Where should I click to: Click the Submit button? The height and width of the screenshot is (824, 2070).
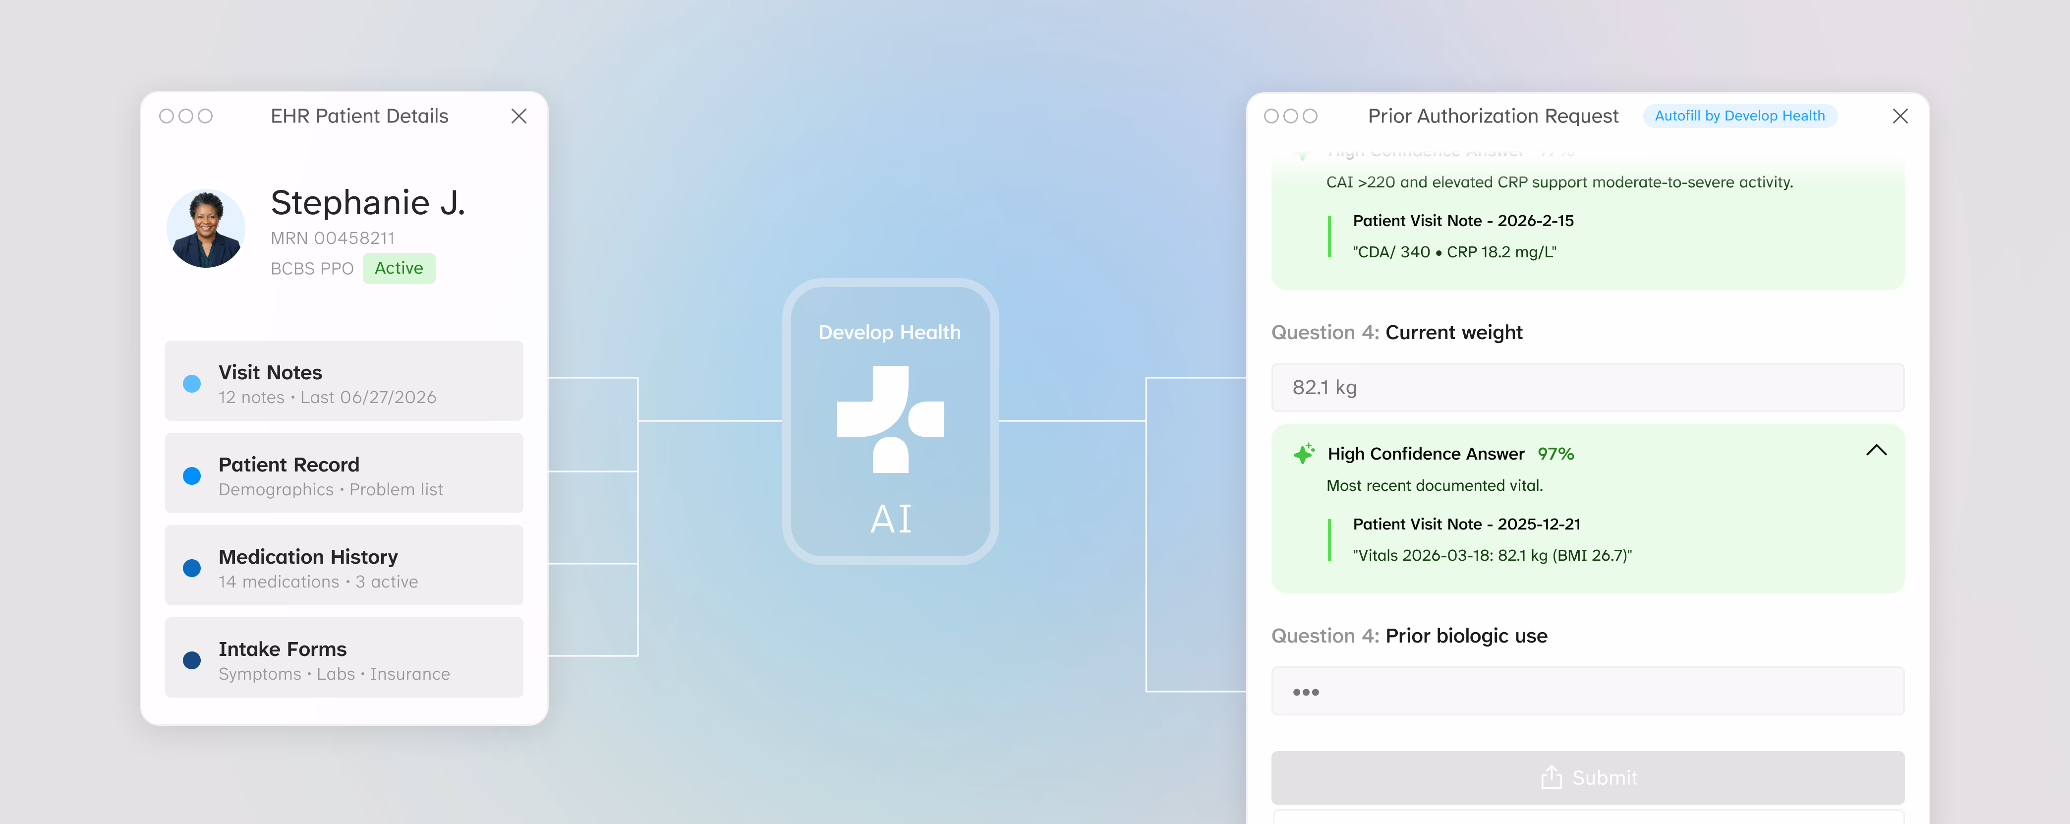(x=1588, y=777)
